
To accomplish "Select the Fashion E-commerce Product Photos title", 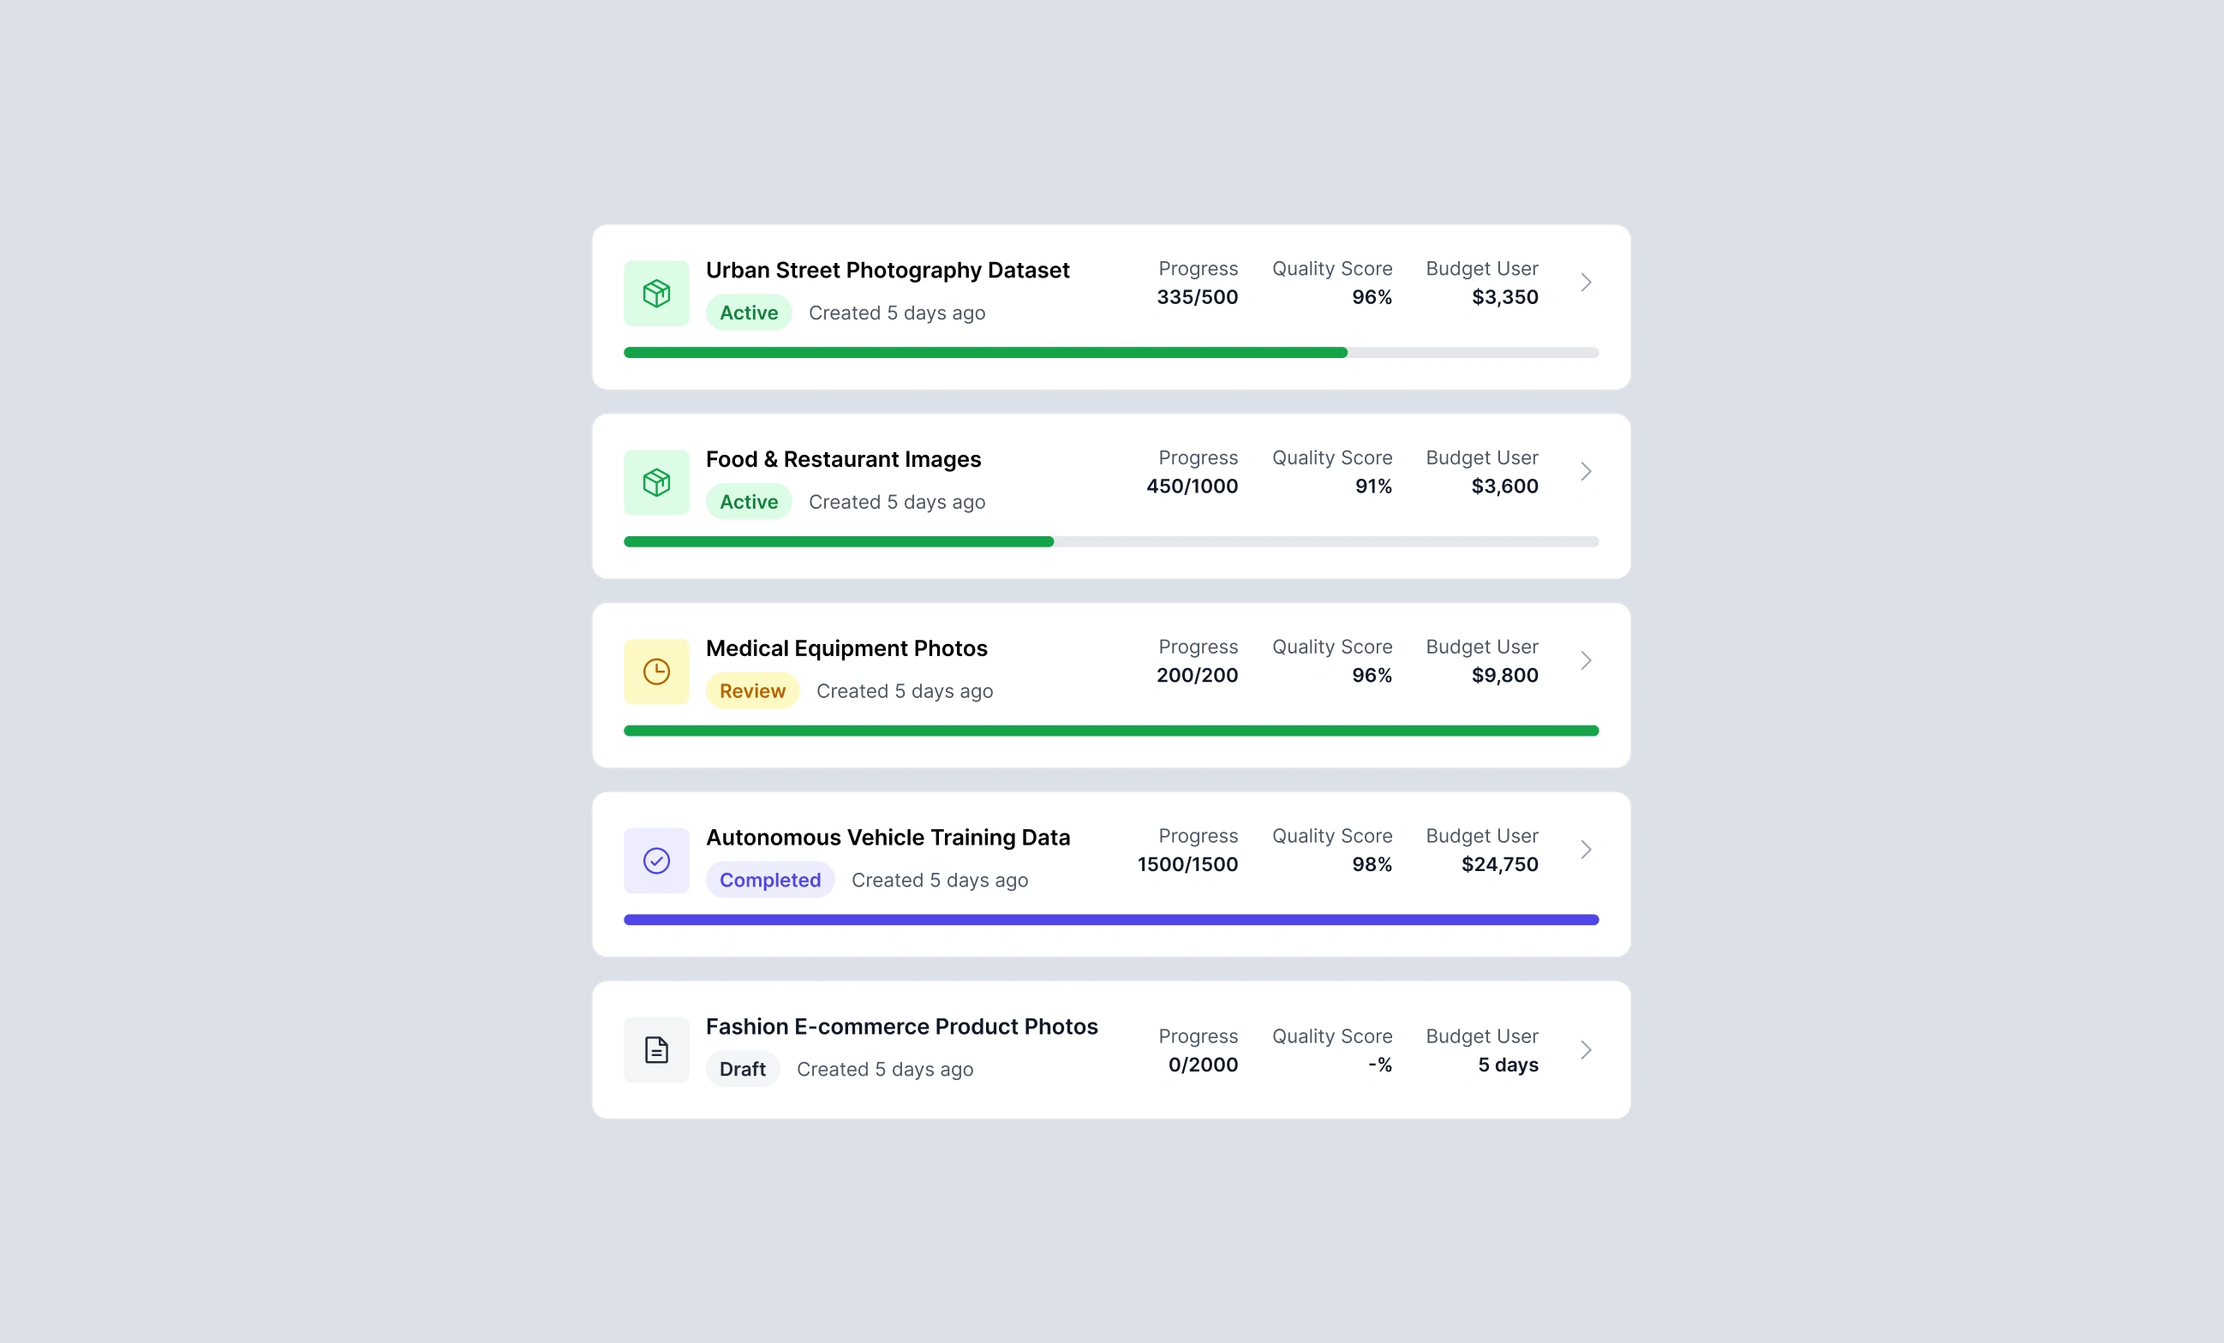I will coord(900,1026).
